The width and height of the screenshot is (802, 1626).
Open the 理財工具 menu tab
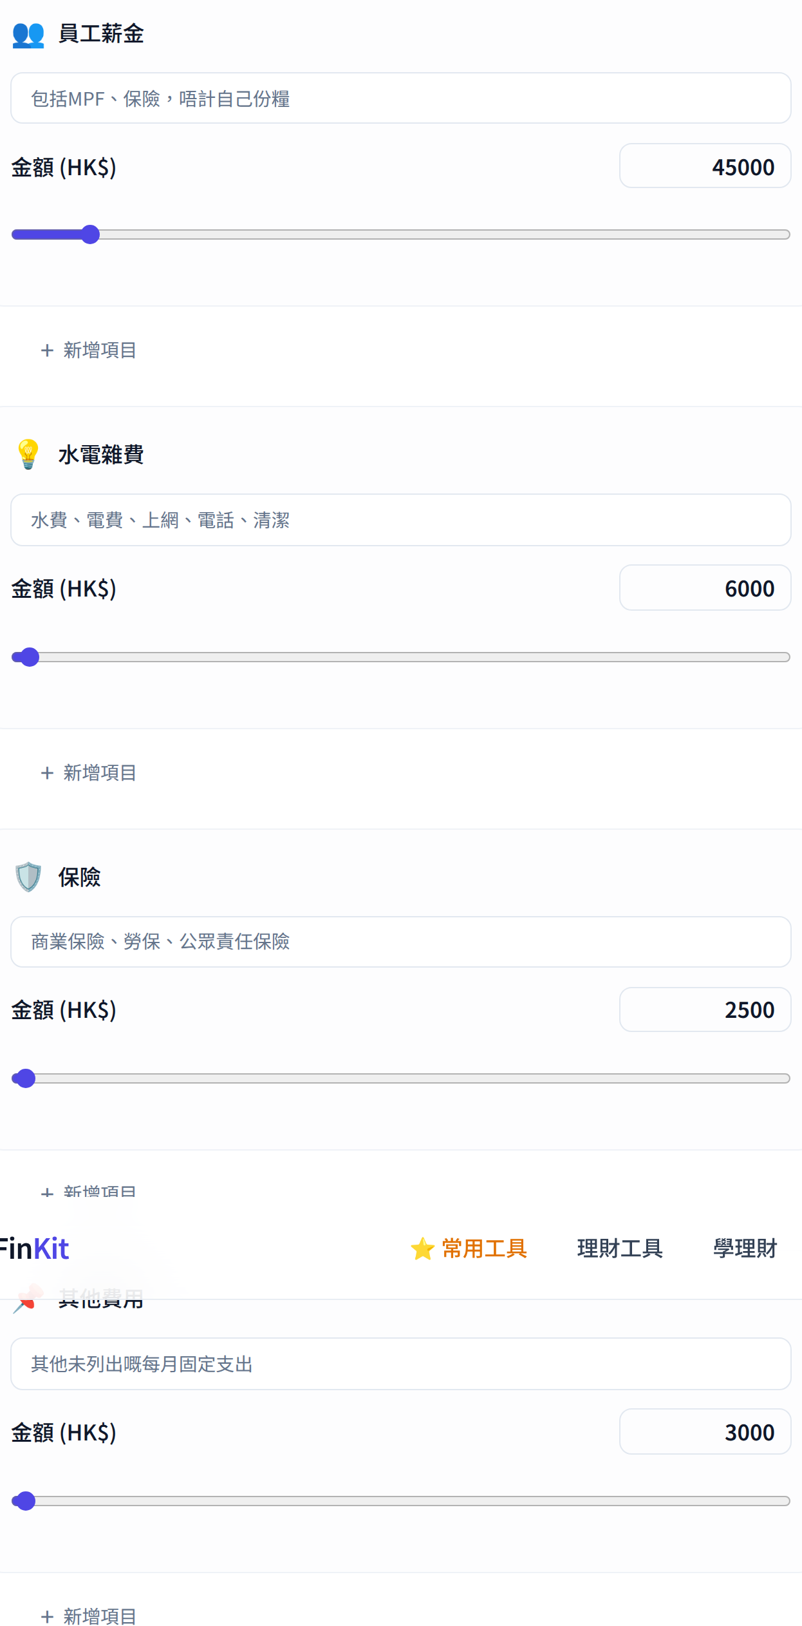pyautogui.click(x=620, y=1248)
